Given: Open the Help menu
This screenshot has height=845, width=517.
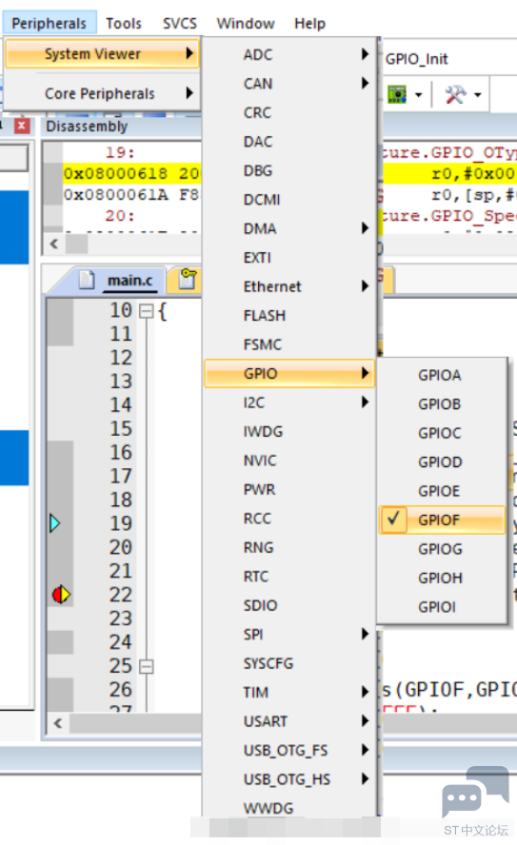Looking at the screenshot, I should pos(309,23).
